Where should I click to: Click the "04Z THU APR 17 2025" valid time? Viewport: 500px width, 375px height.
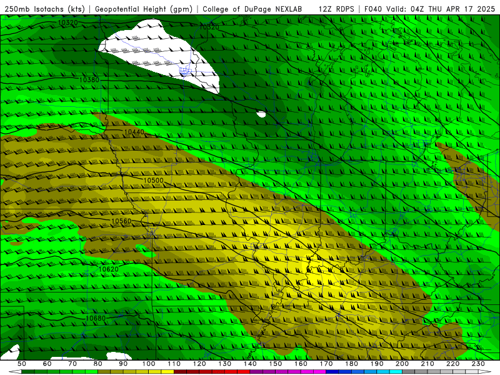click(452, 9)
